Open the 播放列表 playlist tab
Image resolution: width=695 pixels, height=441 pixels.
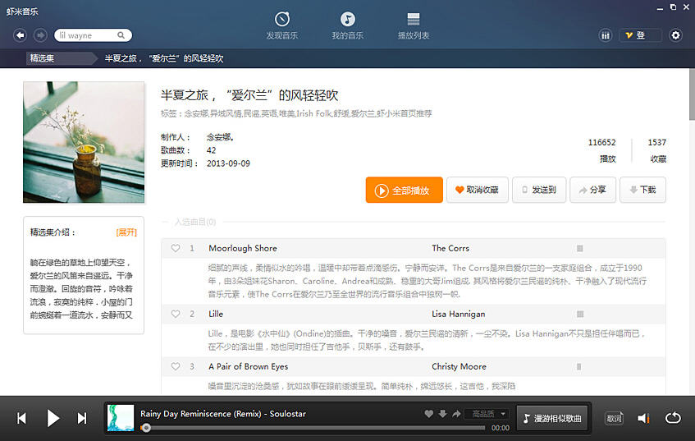click(x=414, y=26)
